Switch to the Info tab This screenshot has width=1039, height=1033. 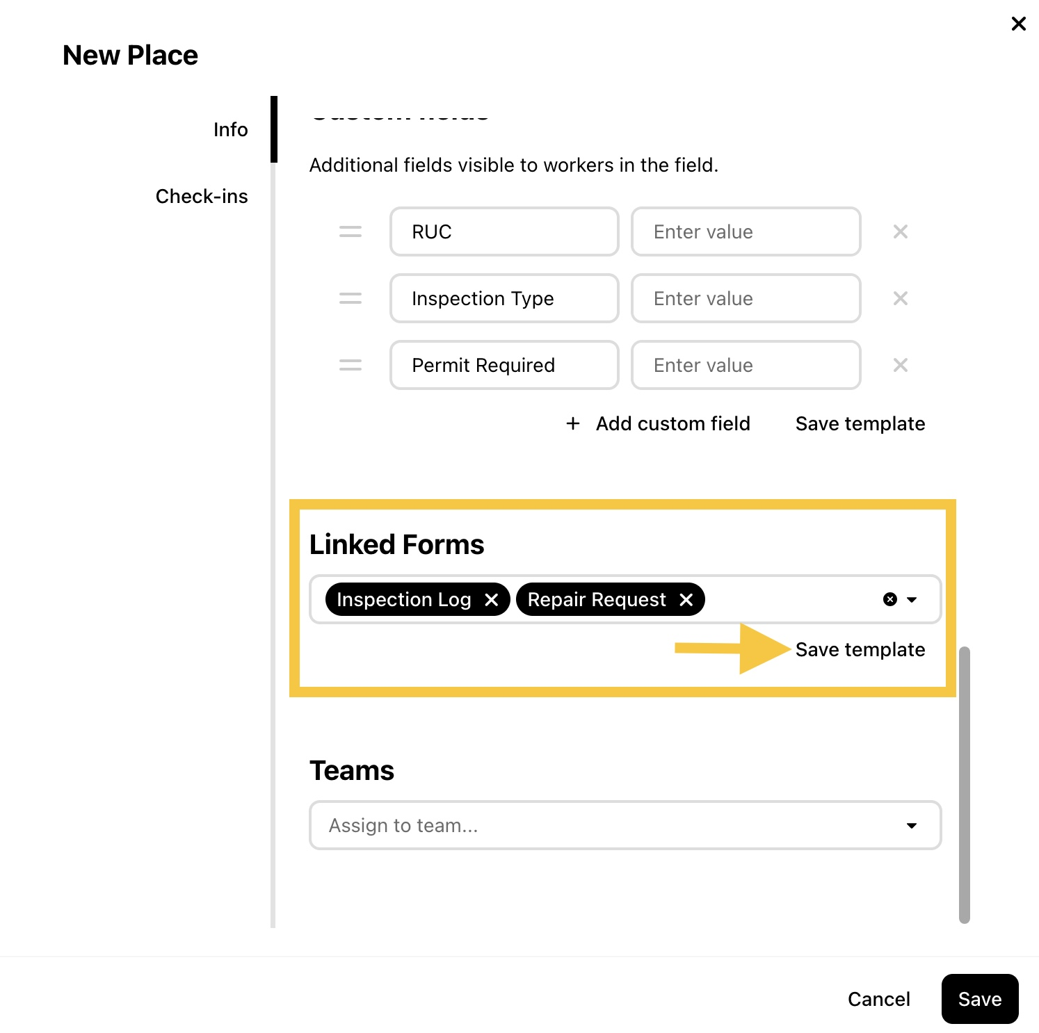pos(230,129)
